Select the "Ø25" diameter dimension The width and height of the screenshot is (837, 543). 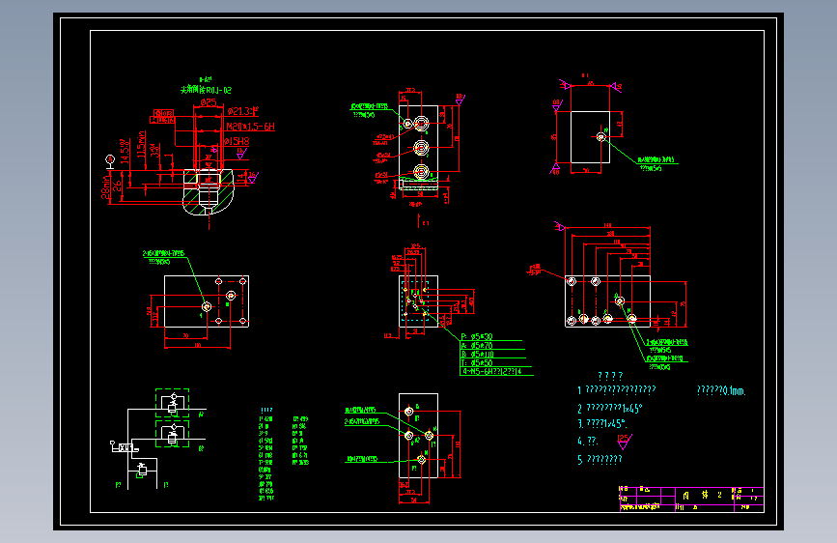coord(209,102)
